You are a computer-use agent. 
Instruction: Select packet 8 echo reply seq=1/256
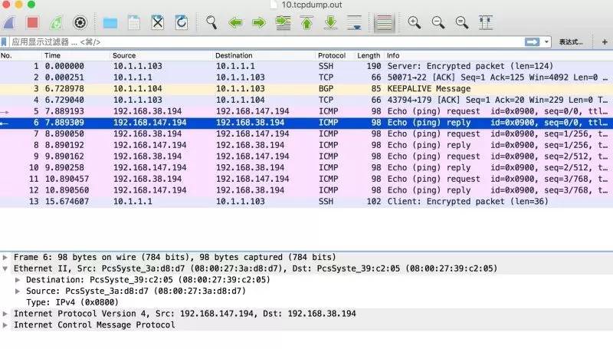click(x=306, y=145)
